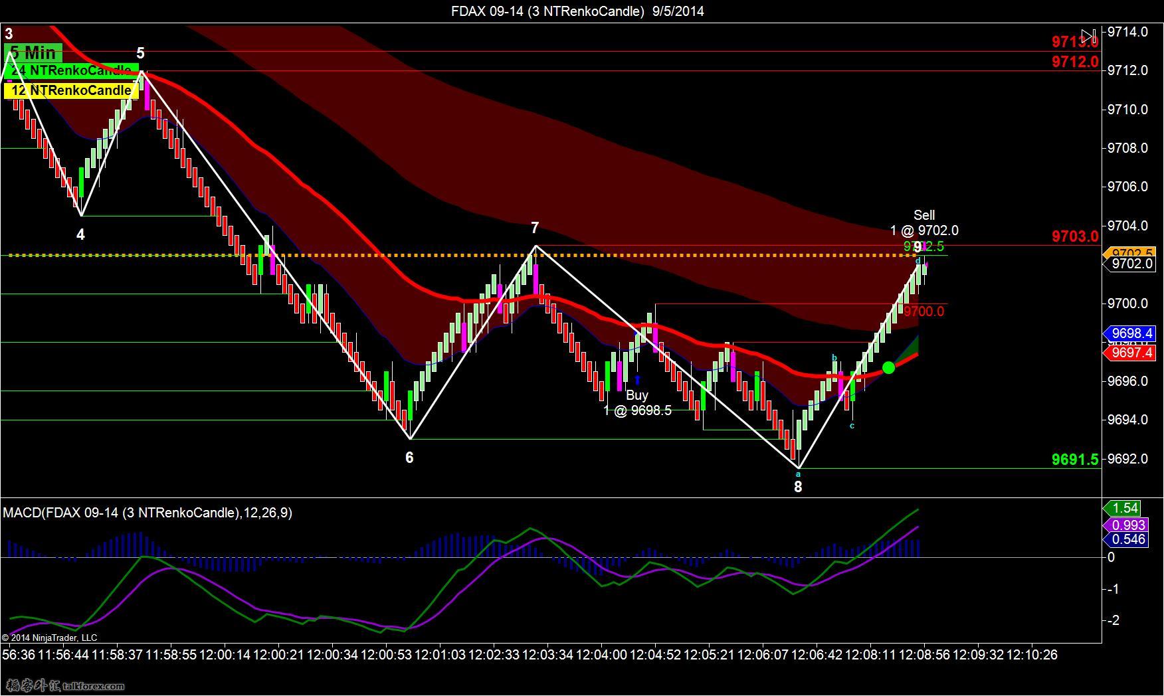Click swing point label 3
1164x696 pixels.
[x=9, y=33]
